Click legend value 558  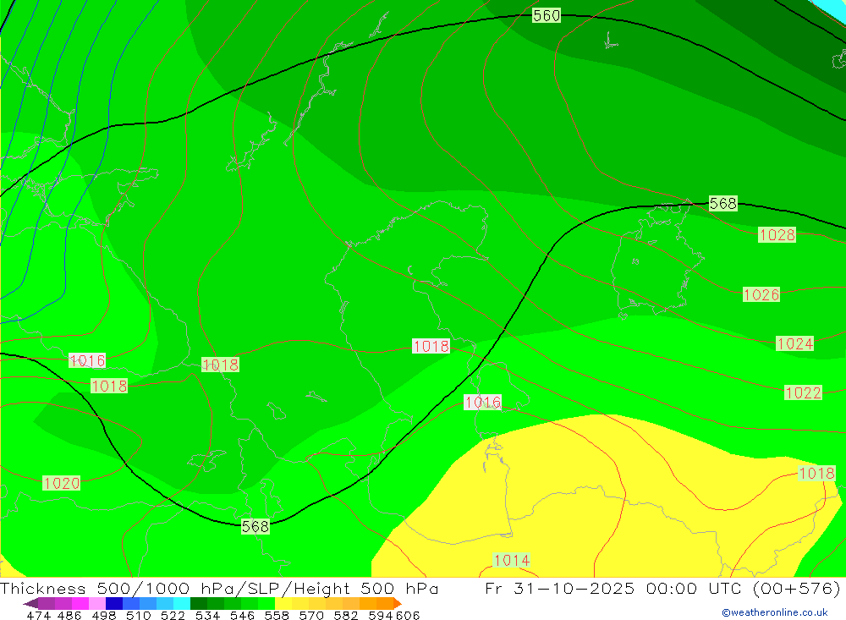277,615
